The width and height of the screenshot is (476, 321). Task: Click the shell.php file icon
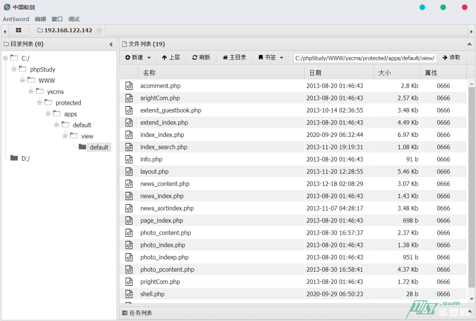click(x=129, y=294)
